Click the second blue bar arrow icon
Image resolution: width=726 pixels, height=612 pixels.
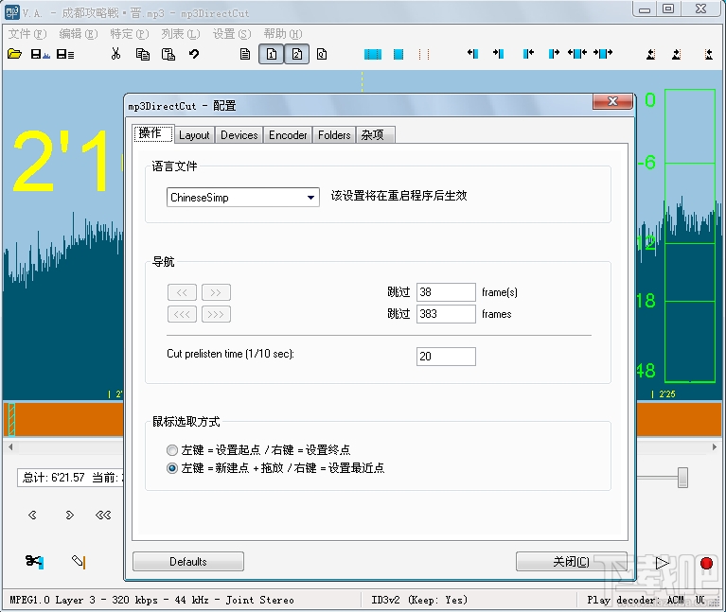click(x=498, y=54)
